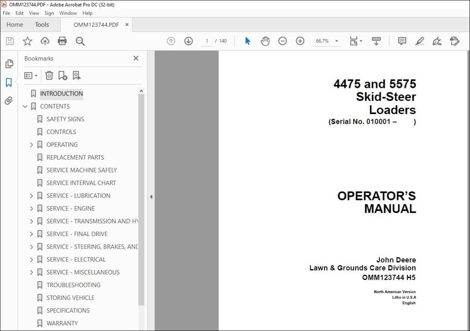This screenshot has width=470, height=331.
Task: Collapse the CONTENTS bookmark
Action: [25, 106]
